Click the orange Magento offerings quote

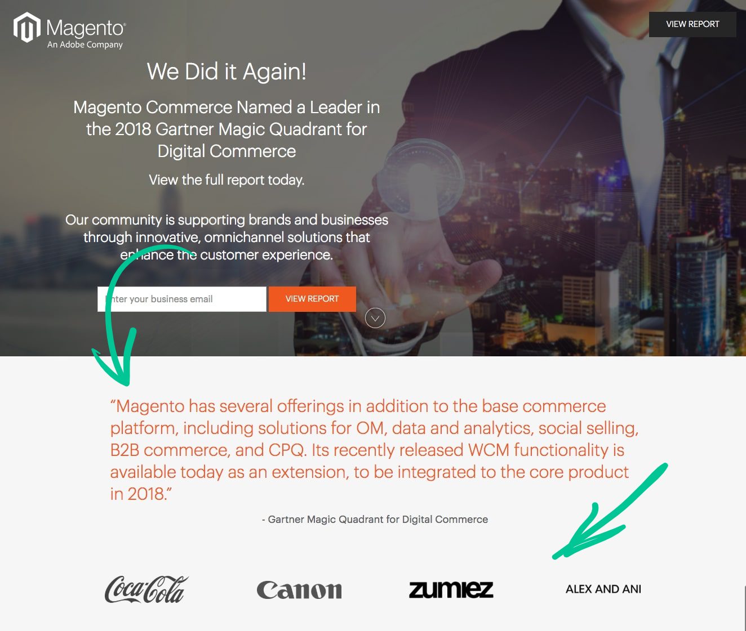tap(375, 450)
